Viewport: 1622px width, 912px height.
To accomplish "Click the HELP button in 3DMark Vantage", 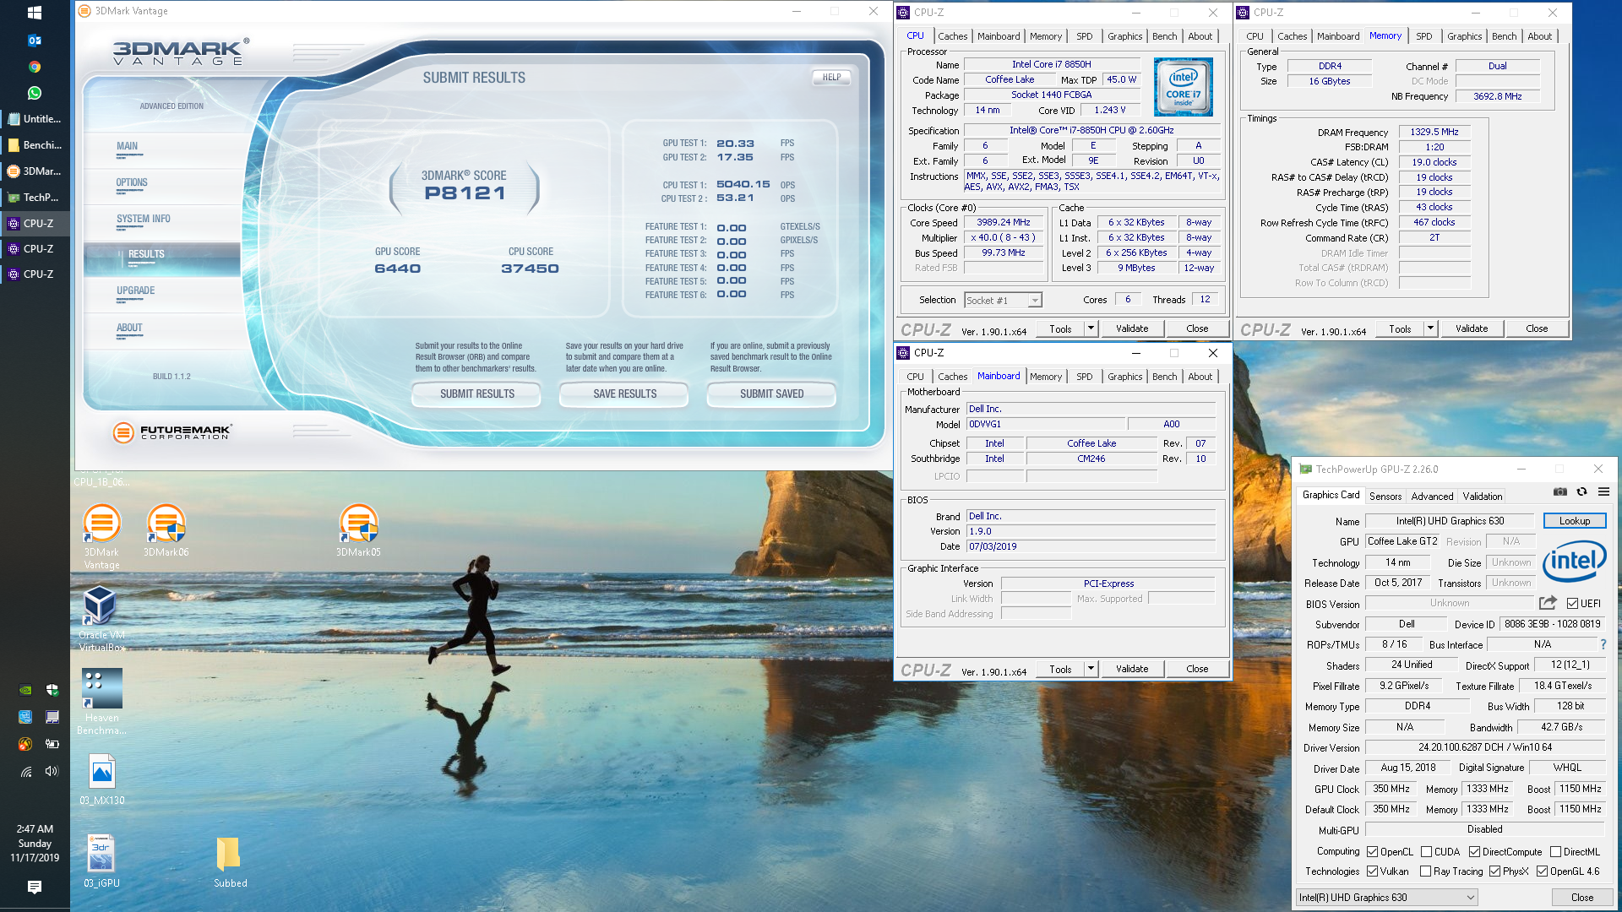I will [831, 77].
